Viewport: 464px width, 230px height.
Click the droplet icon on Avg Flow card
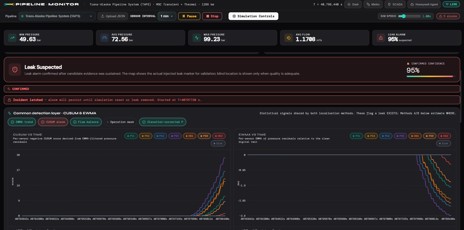[x=289, y=38]
